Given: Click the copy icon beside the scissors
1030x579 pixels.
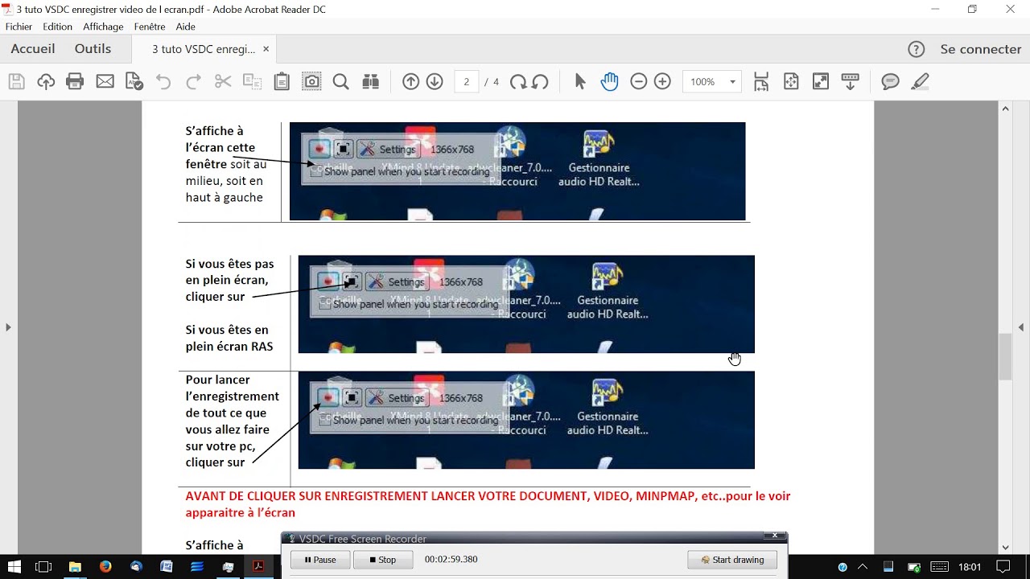Looking at the screenshot, I should click(252, 81).
